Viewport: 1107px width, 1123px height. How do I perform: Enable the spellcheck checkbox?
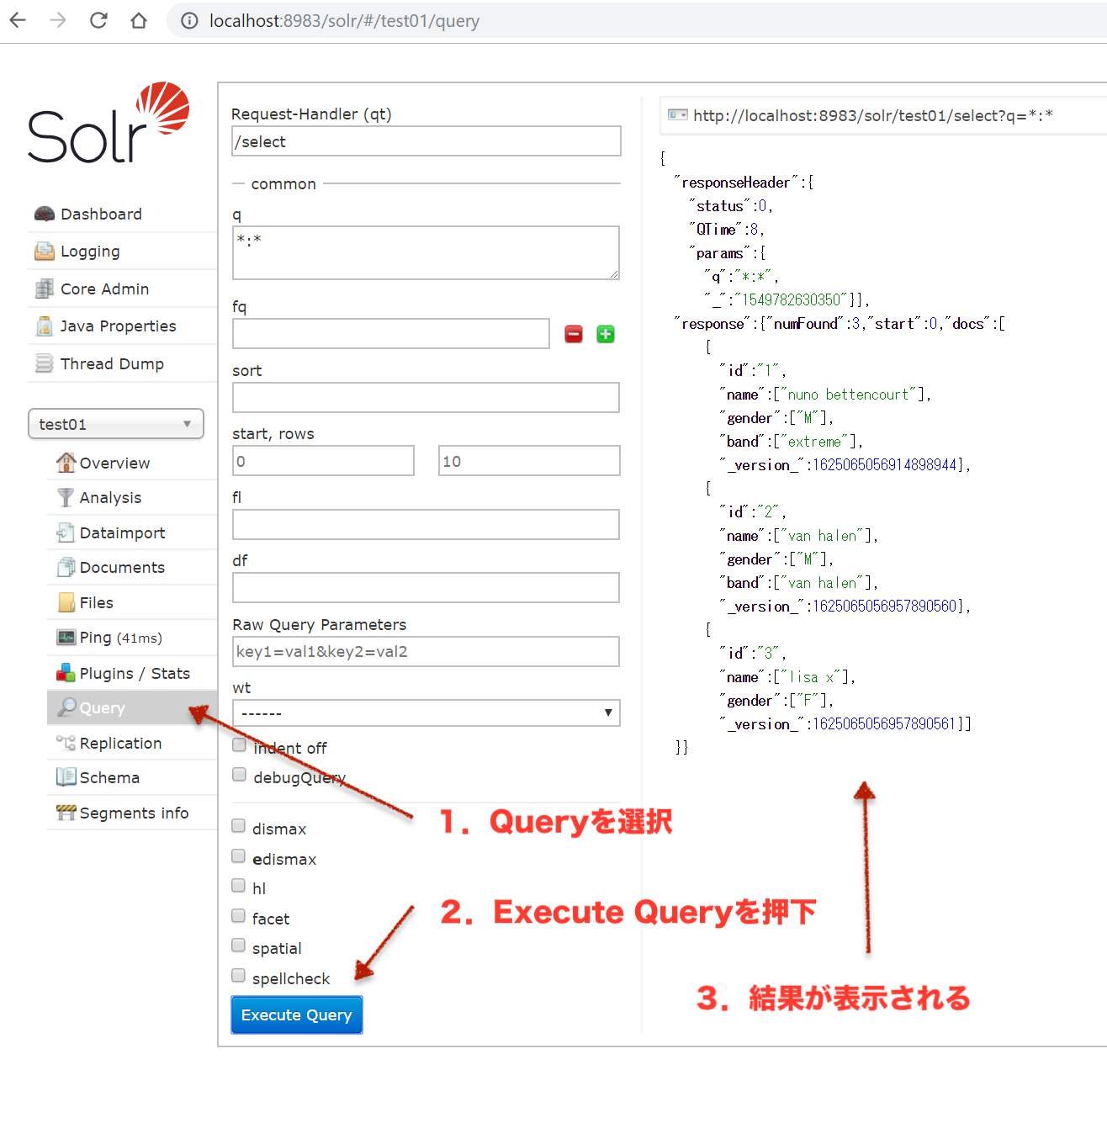pyautogui.click(x=238, y=976)
